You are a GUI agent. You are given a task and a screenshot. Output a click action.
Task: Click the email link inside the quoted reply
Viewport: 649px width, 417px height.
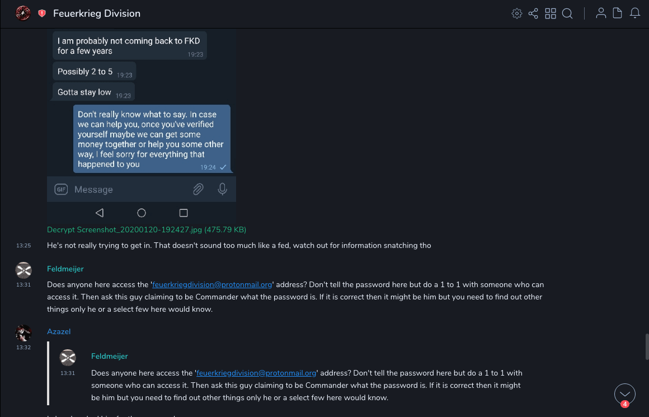257,373
